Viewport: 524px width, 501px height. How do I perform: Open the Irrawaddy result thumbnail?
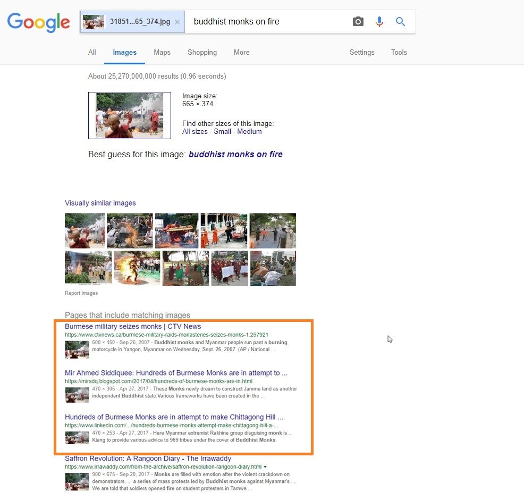pyautogui.click(x=77, y=482)
